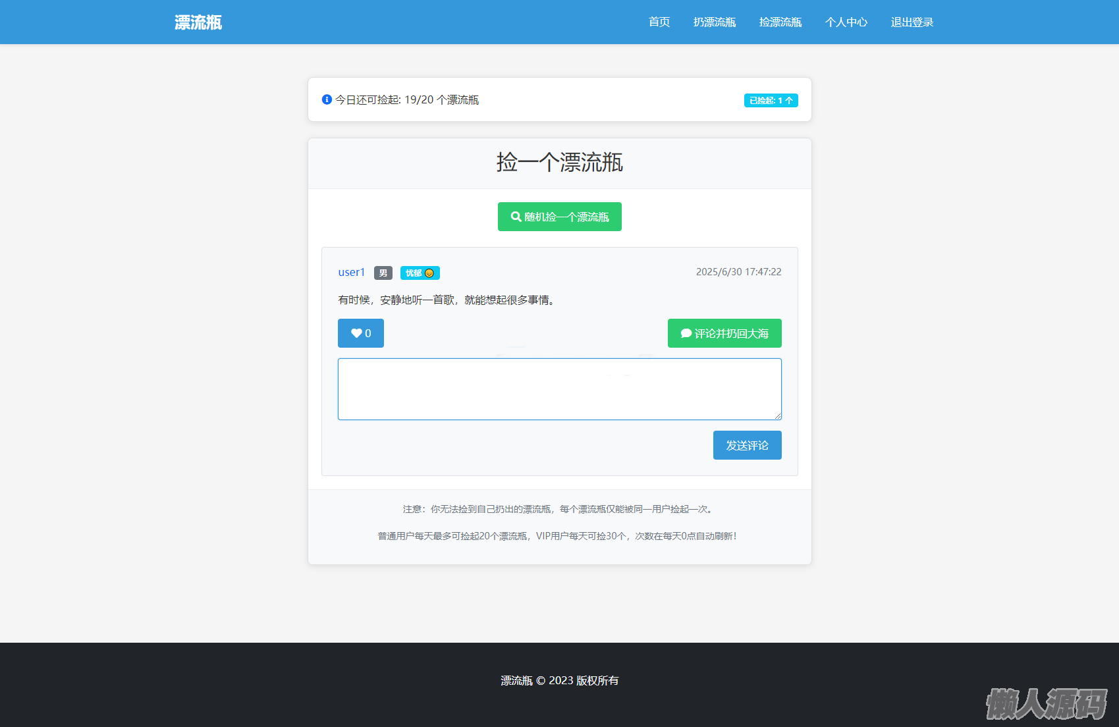
Task: Click the speech bubble icon on 评论并扔回大海
Action: tap(686, 333)
